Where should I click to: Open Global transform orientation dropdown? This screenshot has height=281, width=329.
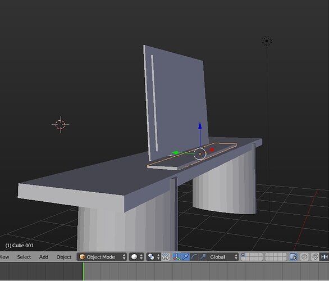(x=223, y=257)
